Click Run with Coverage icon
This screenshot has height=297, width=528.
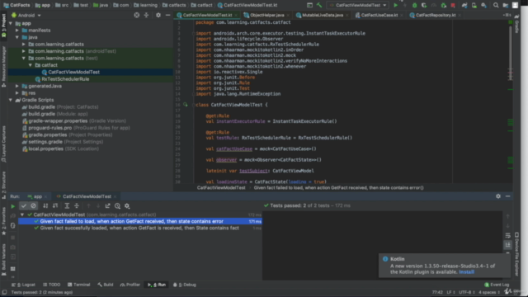(424, 5)
